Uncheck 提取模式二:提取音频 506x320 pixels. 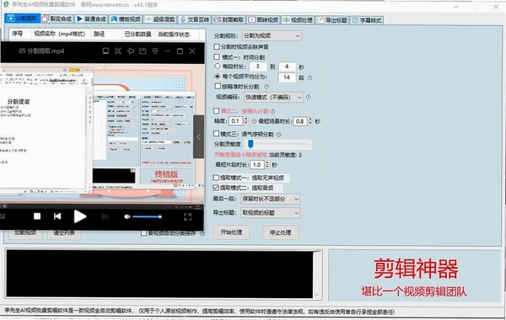[216, 188]
